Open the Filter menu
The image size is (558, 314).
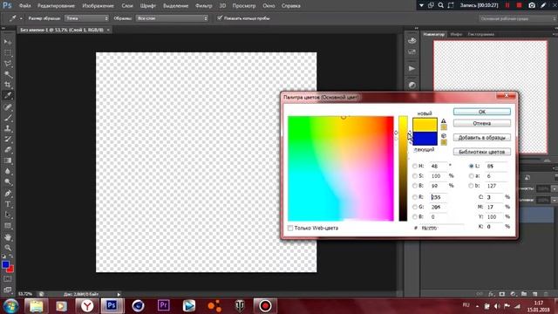(x=203, y=6)
